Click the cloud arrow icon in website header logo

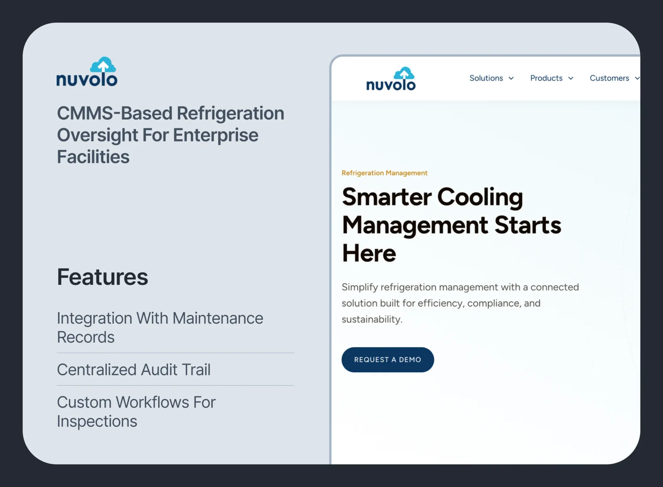(404, 73)
